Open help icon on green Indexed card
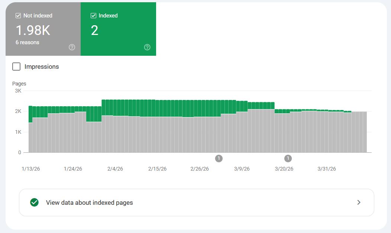Image resolution: width=391 pixels, height=233 pixels. point(147,47)
